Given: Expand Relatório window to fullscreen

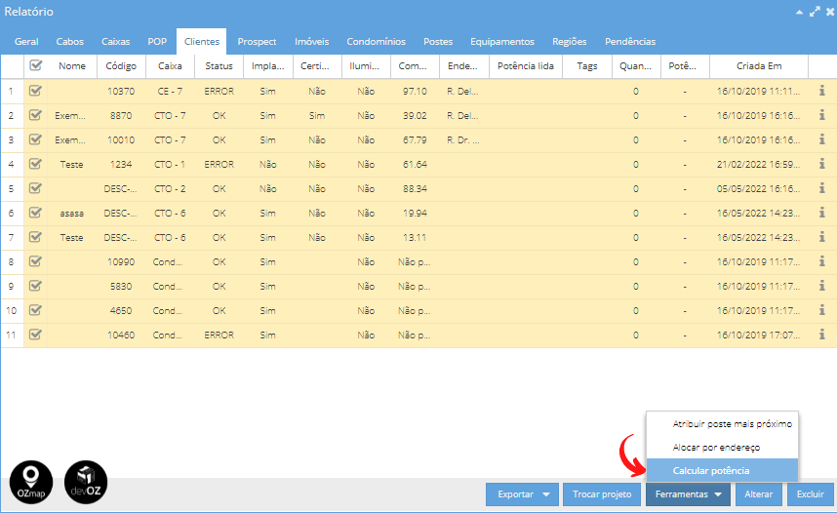Looking at the screenshot, I should (815, 12).
